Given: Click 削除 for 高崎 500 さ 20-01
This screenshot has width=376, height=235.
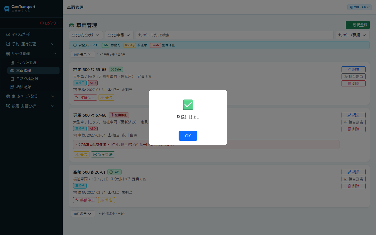Looking at the screenshot, I should pyautogui.click(x=354, y=186).
